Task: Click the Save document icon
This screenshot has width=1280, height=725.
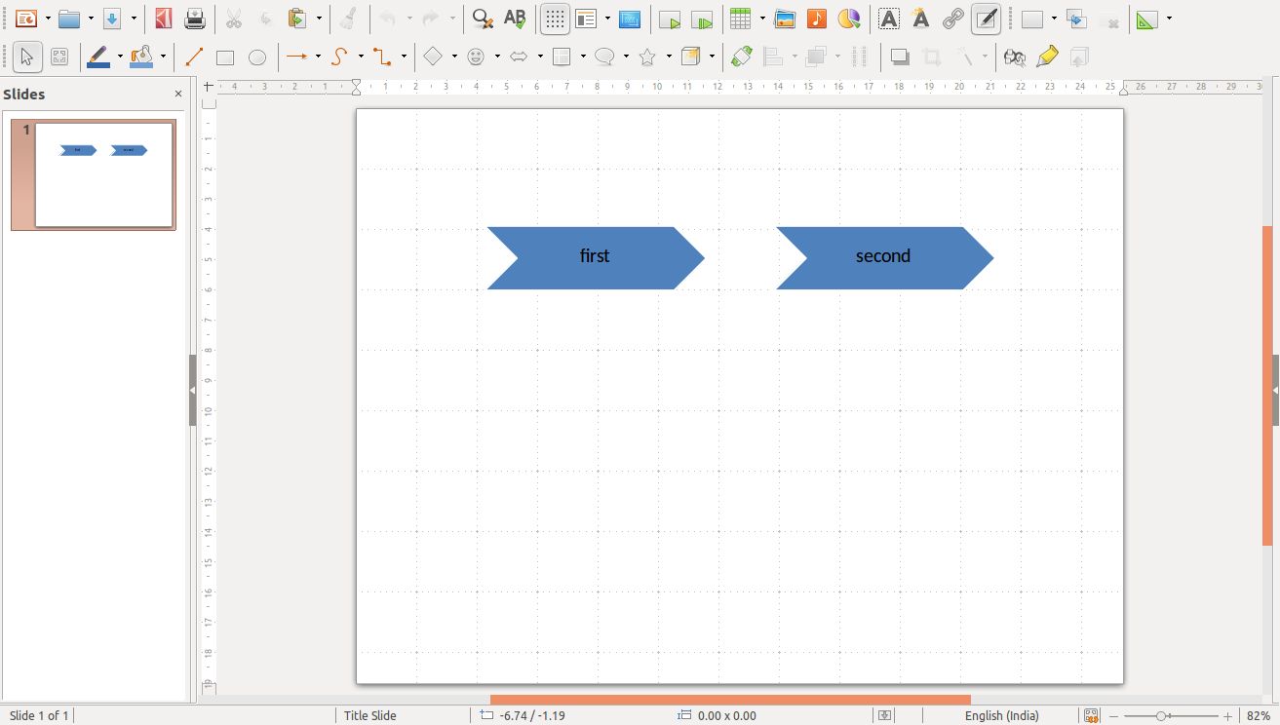Action: [112, 19]
